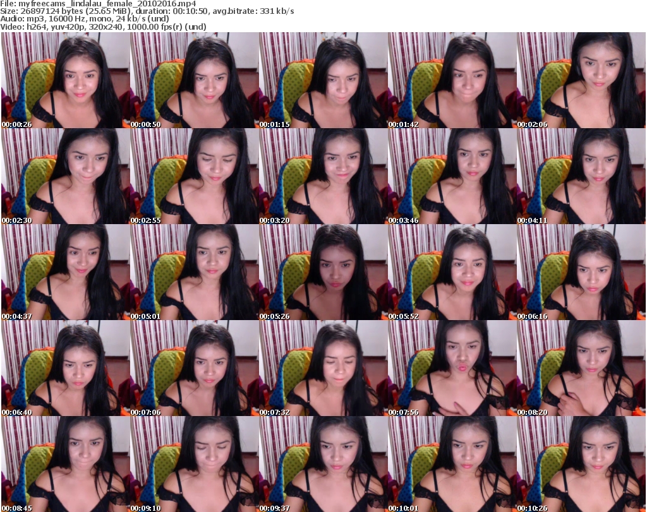Select the thumbnail stamped 00:00:26
This screenshot has width=647, height=512.
pyautogui.click(x=65, y=80)
